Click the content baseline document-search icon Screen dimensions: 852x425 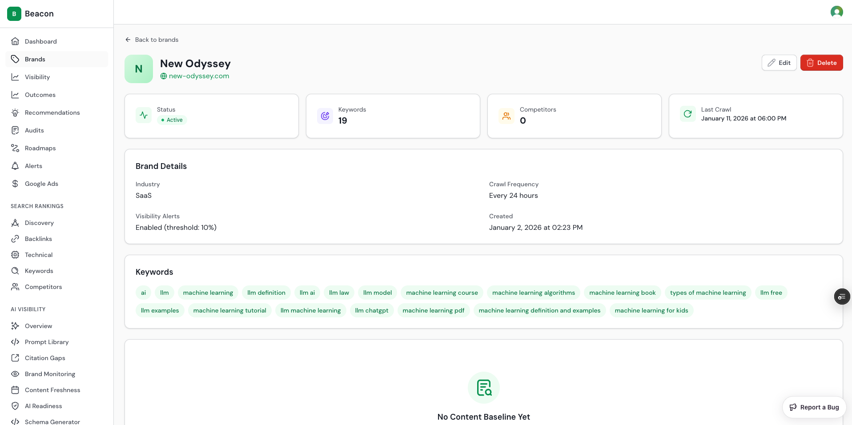484,388
